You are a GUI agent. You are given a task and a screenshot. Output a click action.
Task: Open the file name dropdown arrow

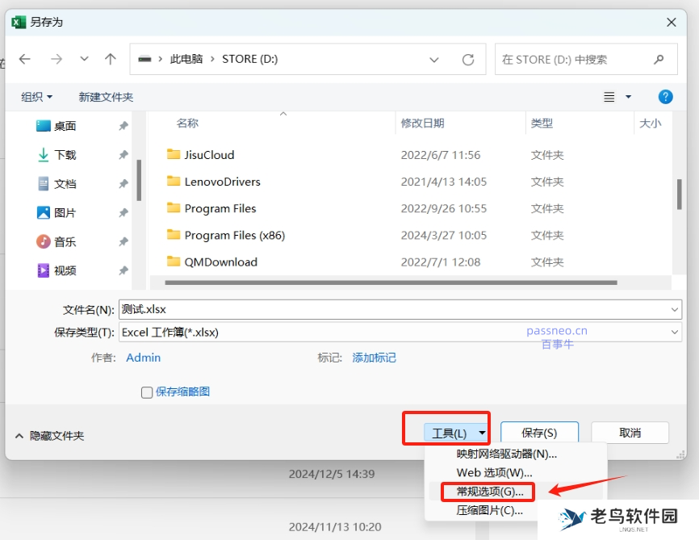(675, 309)
